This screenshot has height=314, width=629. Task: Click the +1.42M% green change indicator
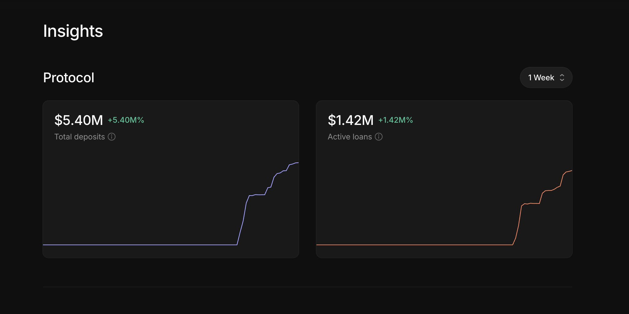tap(395, 120)
